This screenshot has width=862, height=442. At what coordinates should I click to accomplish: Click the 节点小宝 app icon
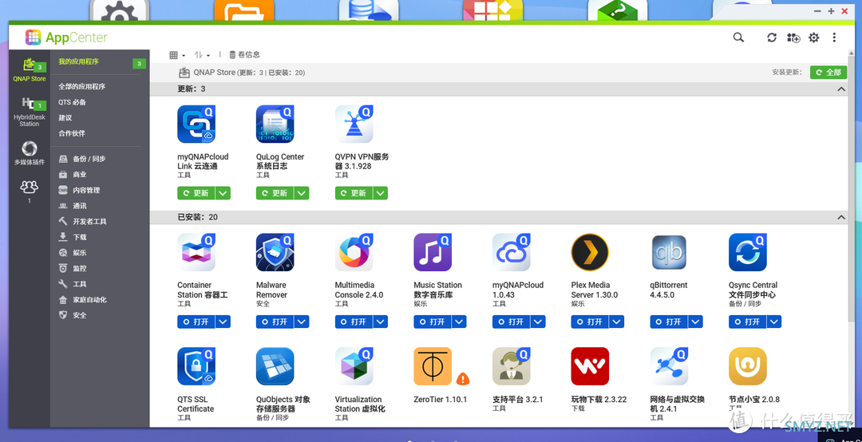click(x=748, y=366)
